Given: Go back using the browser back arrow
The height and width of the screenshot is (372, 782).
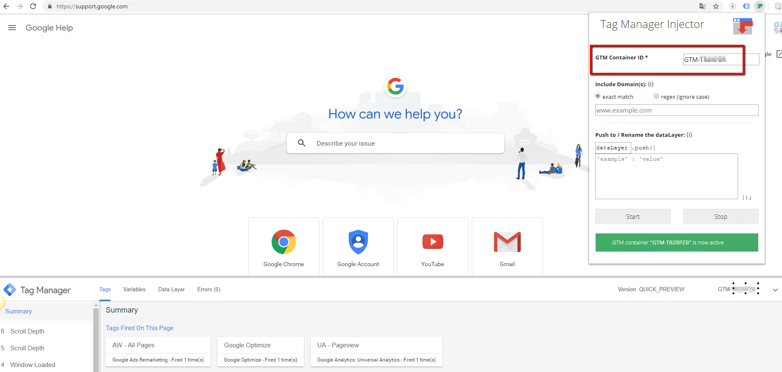Looking at the screenshot, I should pyautogui.click(x=6, y=6).
